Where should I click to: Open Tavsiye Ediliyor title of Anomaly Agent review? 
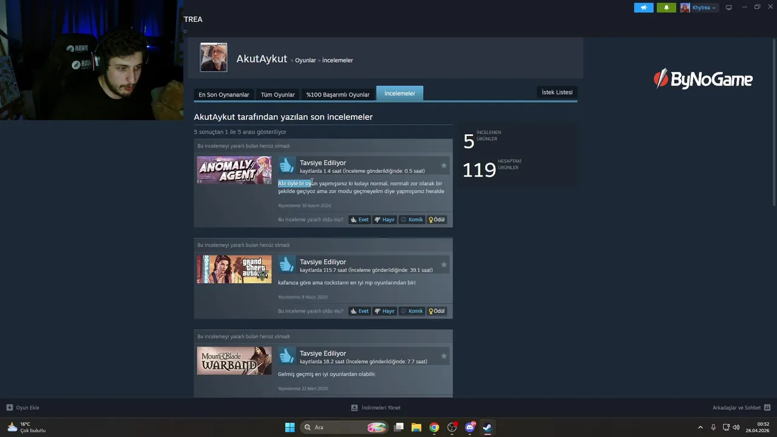323,163
